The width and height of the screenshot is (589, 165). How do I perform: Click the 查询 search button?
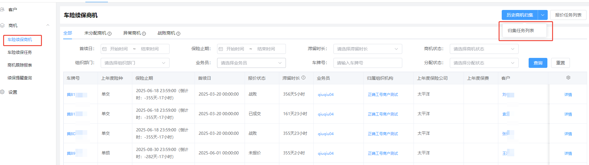(x=538, y=63)
